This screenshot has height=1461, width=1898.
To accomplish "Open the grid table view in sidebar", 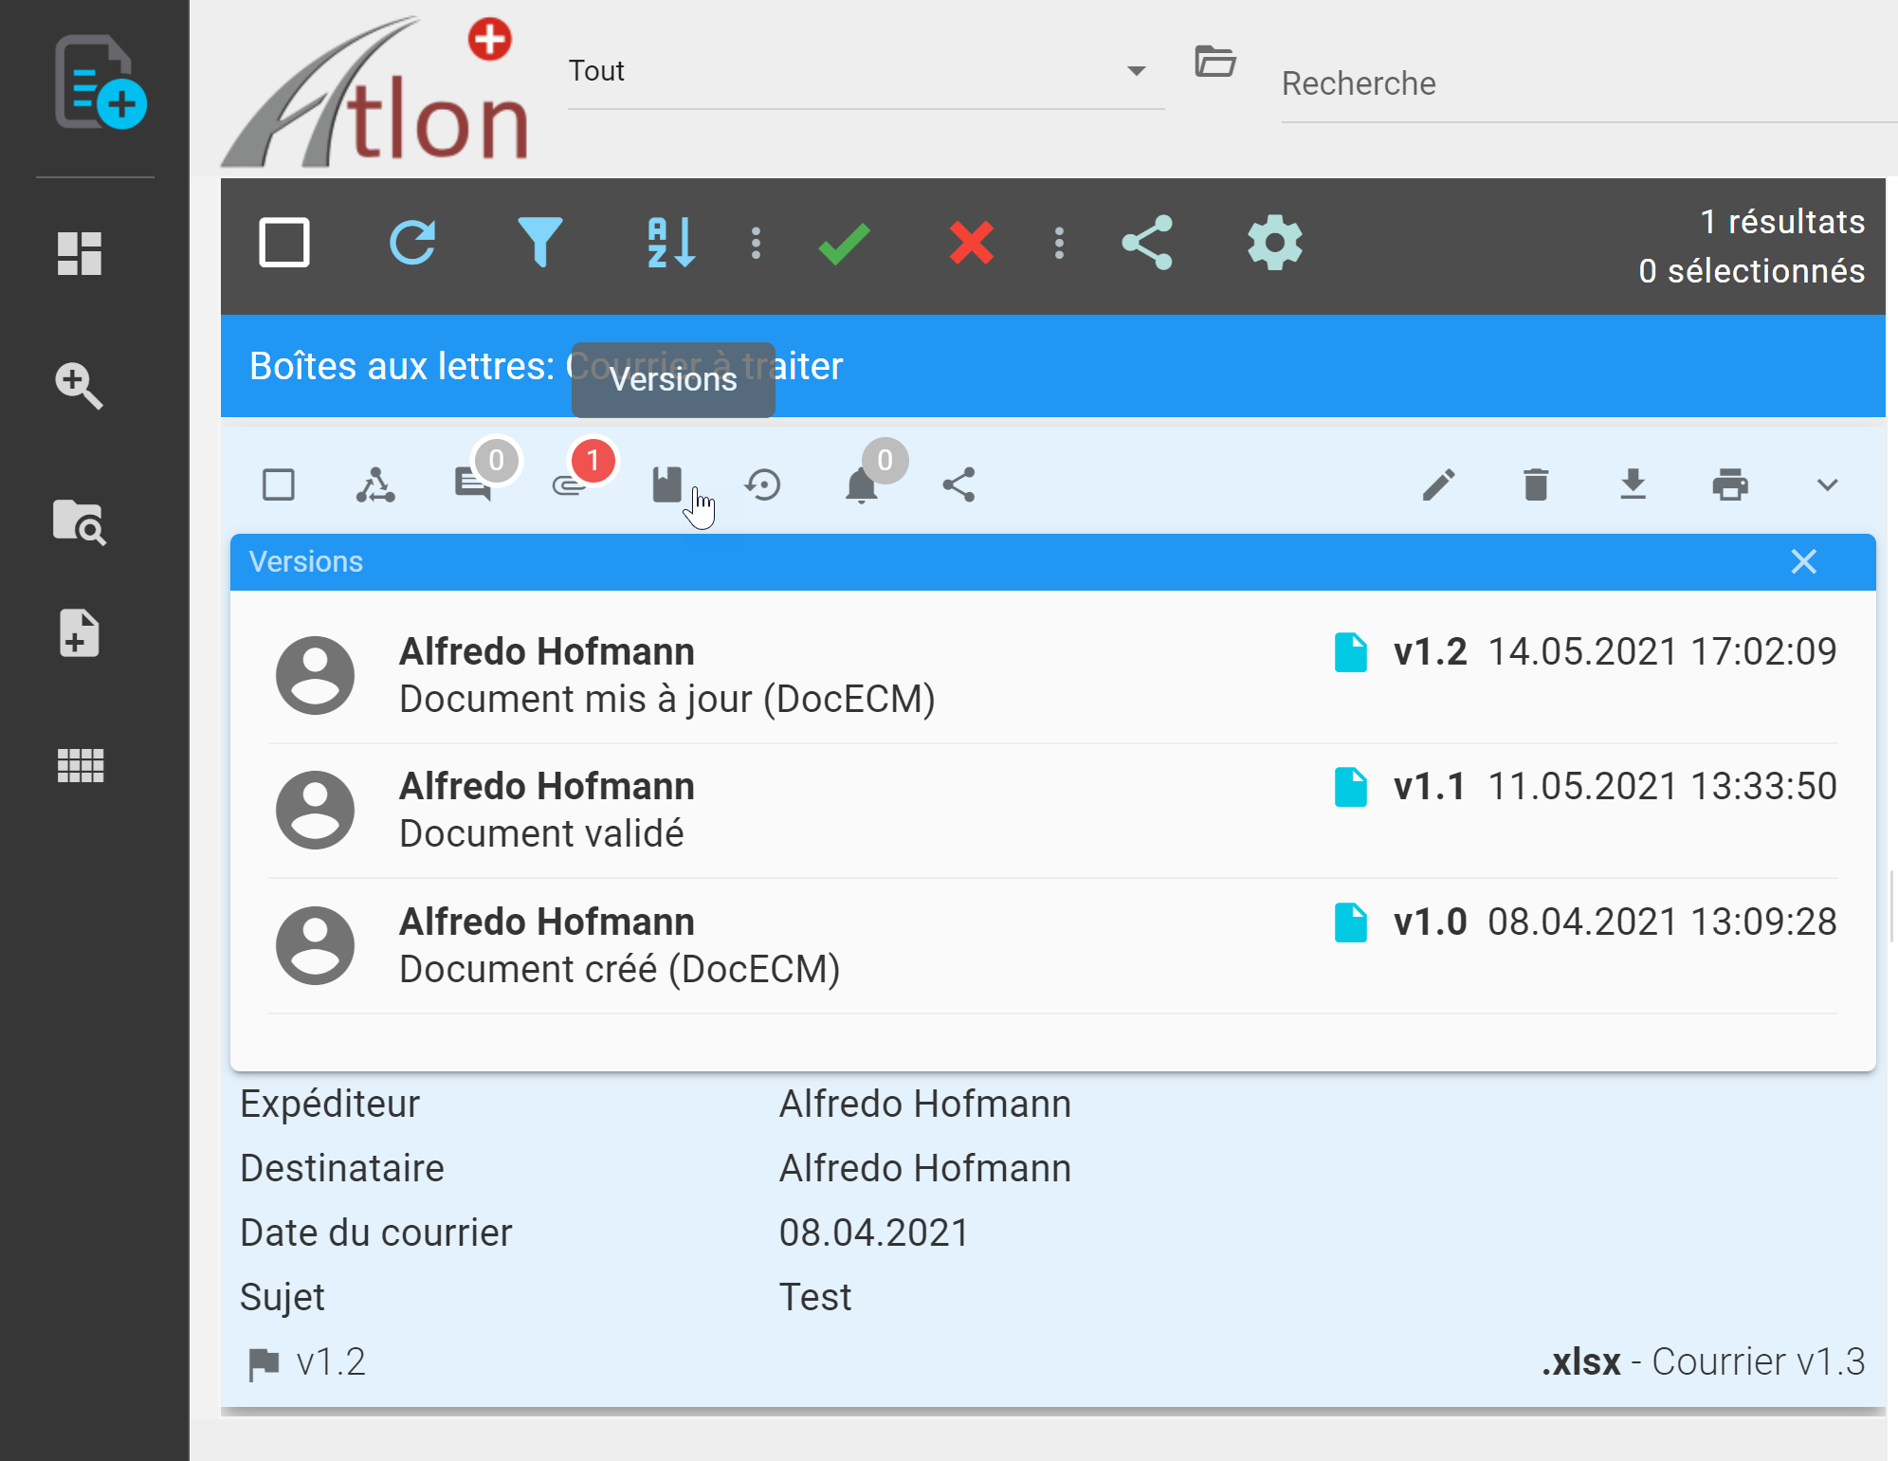I will 81,765.
